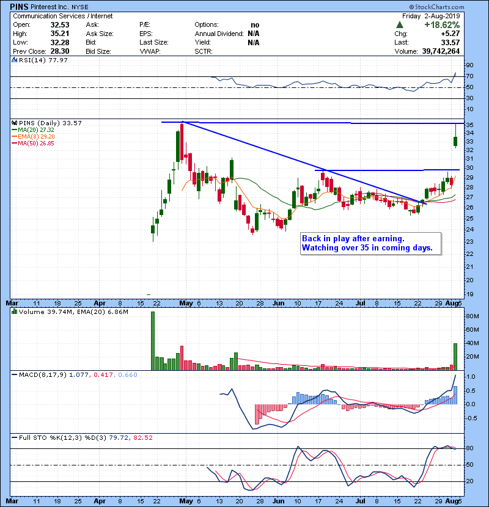
Task: Click the -0.5 MACD axis label
Action: [x=471, y=418]
